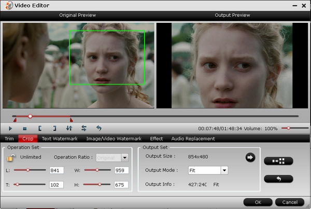311x209 pixels.
Task: Open the Text Watermark tab
Action: tap(60, 138)
